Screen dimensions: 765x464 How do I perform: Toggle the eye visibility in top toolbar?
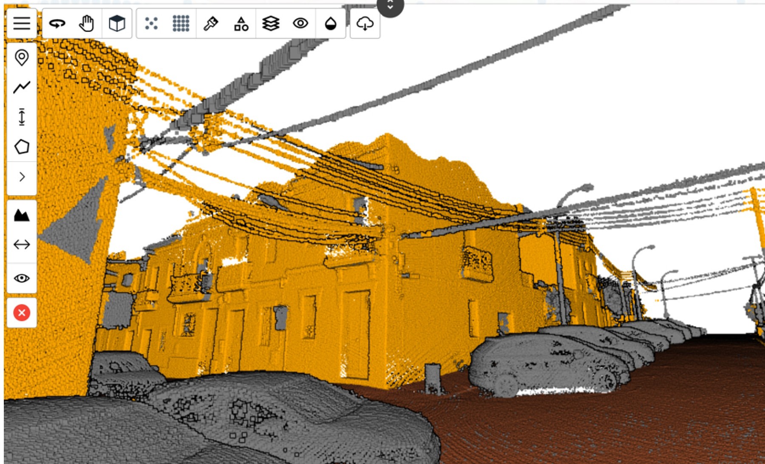[300, 23]
